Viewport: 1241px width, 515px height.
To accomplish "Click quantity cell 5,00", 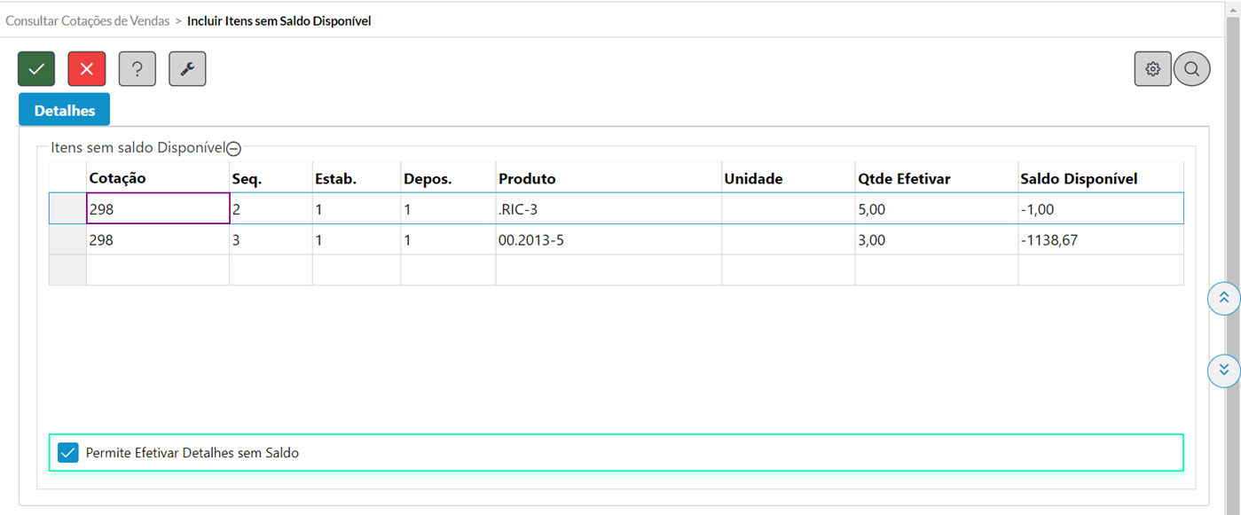I will click(x=937, y=209).
